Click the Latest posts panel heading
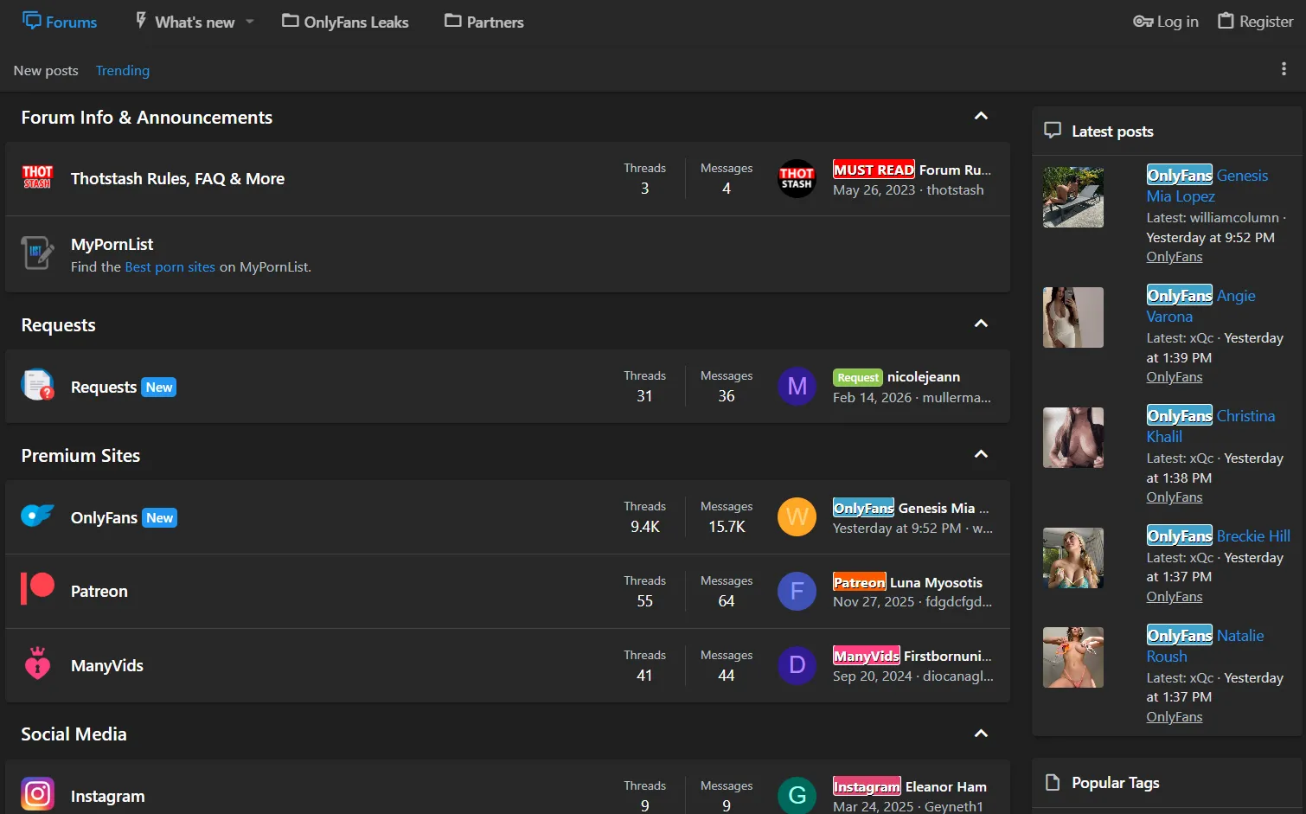 click(x=1111, y=131)
